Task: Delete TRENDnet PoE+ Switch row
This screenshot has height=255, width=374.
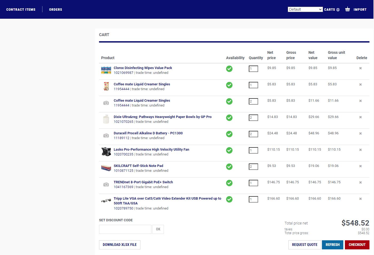Action: (360, 182)
